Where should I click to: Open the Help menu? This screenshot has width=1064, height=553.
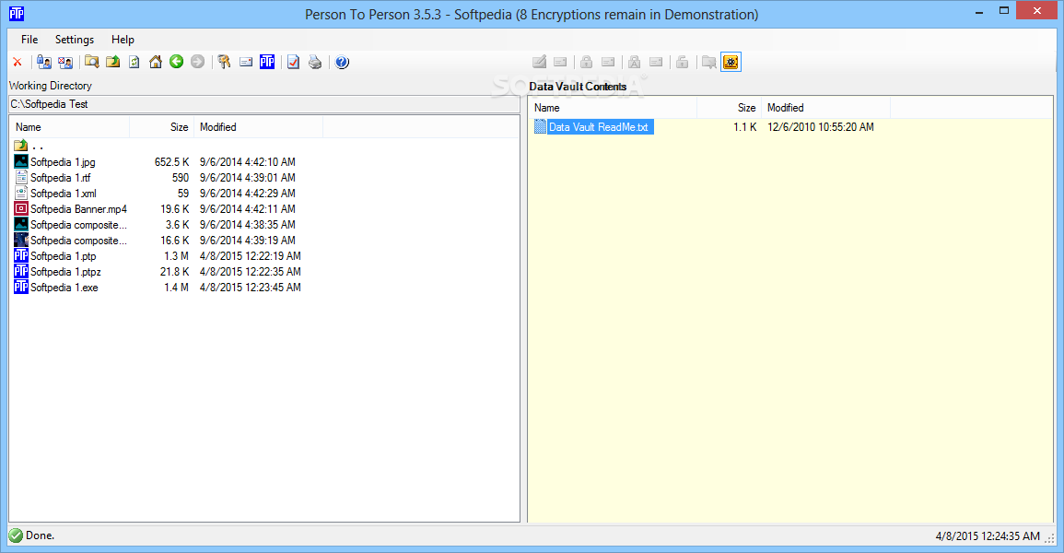[123, 40]
